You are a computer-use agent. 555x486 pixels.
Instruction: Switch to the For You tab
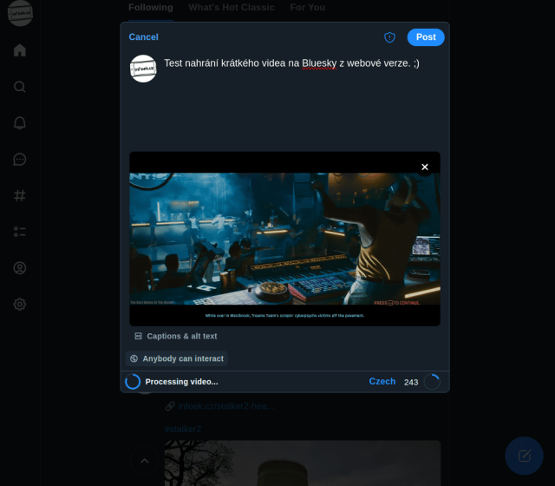coord(307,8)
